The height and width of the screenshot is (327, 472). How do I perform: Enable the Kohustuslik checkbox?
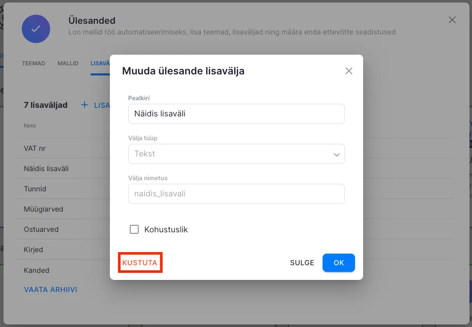click(x=134, y=229)
